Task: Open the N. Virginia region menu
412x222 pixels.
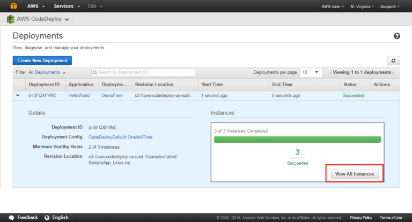Action: [362, 6]
